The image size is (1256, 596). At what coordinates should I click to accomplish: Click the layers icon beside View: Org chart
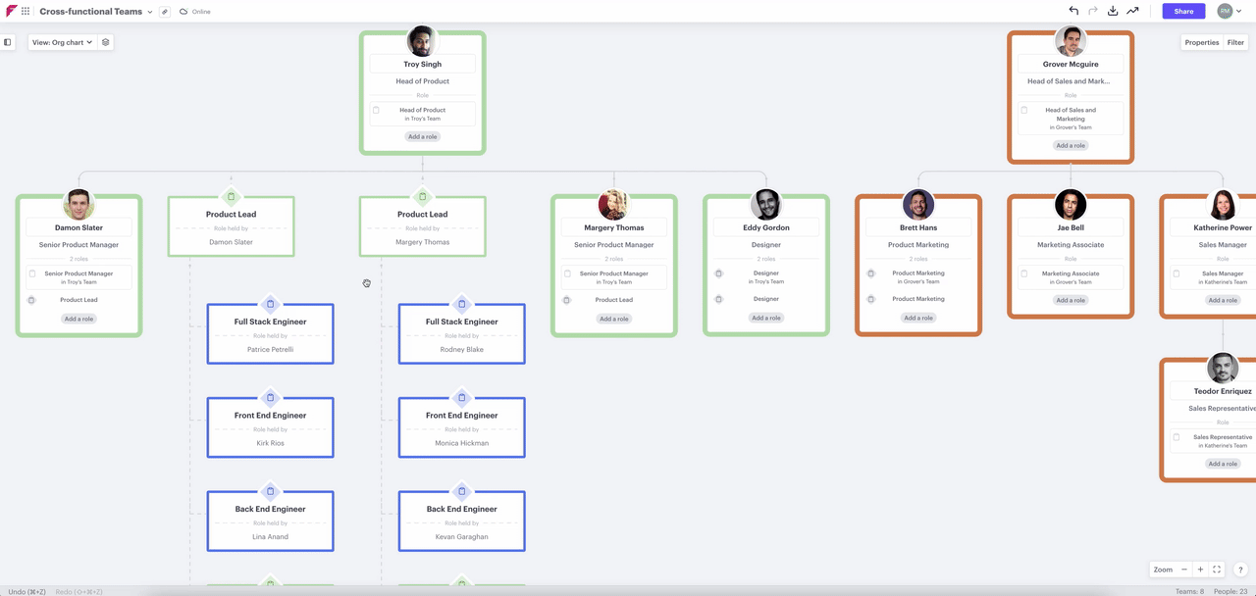pyautogui.click(x=106, y=42)
